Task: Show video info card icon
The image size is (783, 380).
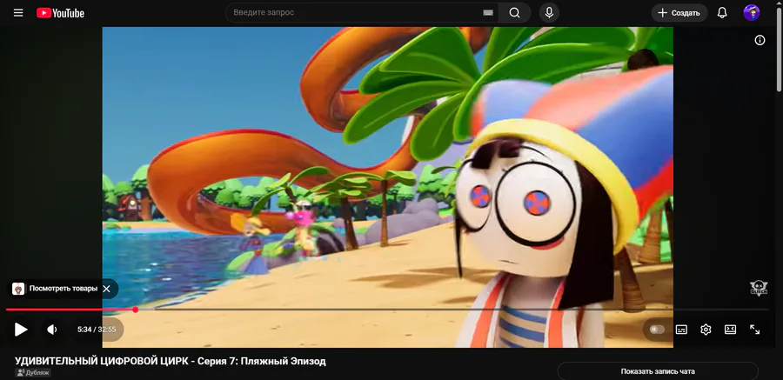Action: [760, 41]
